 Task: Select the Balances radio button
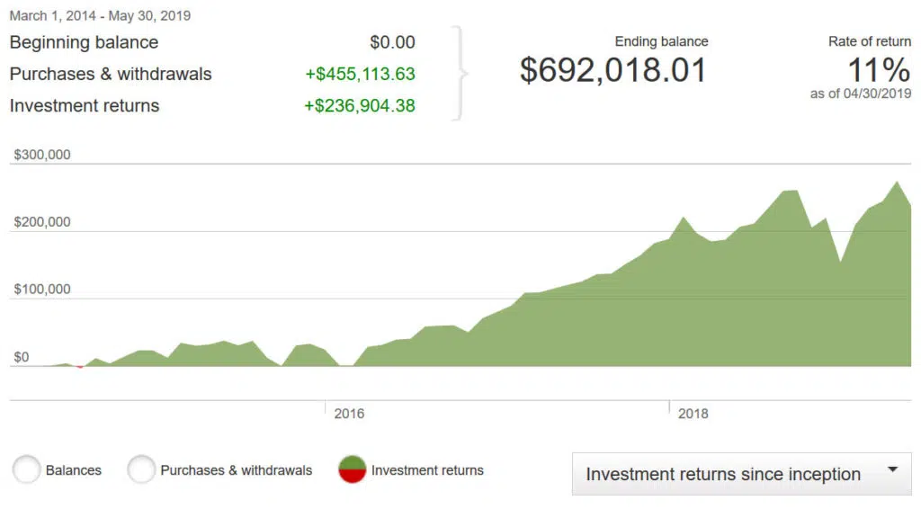point(27,469)
